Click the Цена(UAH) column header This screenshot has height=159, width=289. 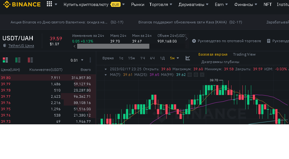click(10, 70)
